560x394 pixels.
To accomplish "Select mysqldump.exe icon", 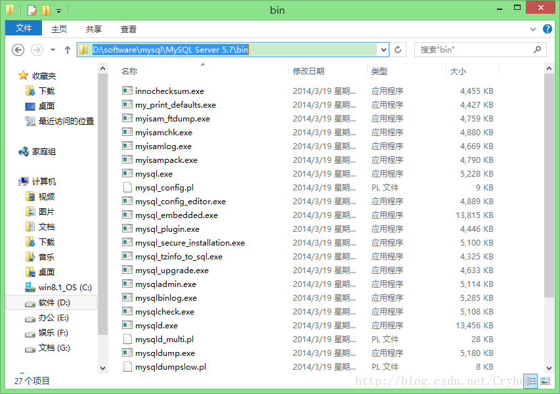I will pos(127,353).
